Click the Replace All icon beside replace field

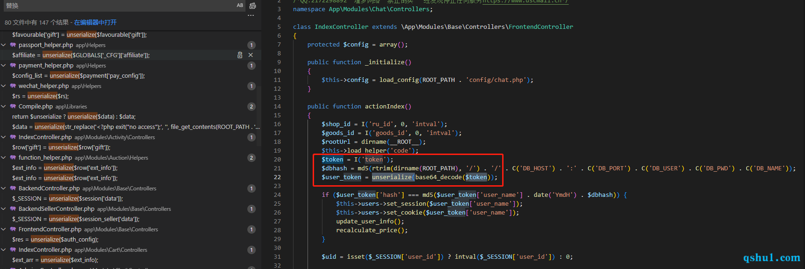coord(252,6)
